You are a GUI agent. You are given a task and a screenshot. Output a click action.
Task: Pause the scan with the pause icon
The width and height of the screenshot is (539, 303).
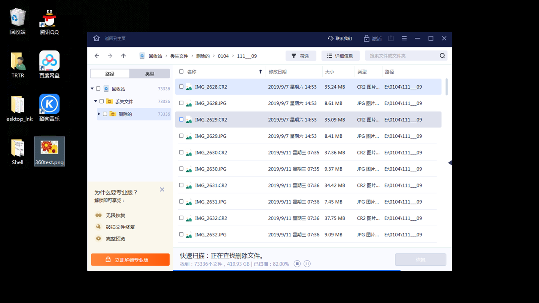[x=307, y=264]
